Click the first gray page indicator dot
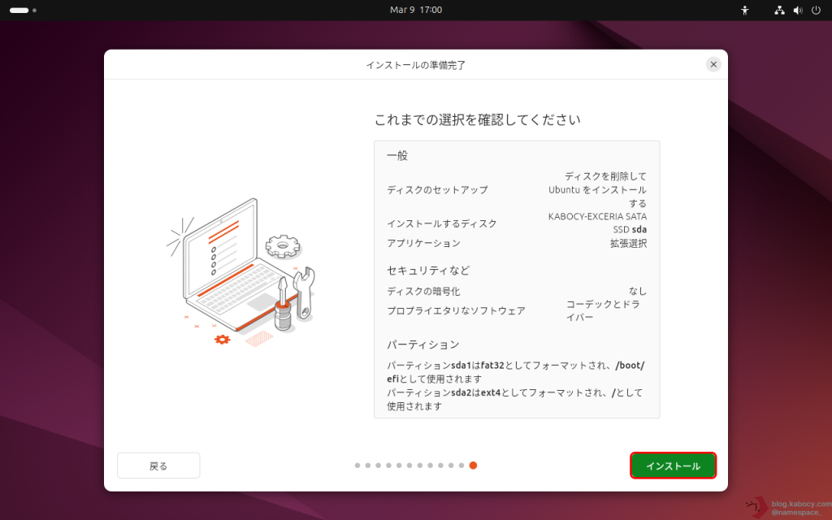 click(x=357, y=466)
